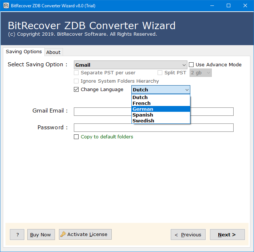Open the Select Saving Option dropdown showing Gmail

[x=130, y=65]
